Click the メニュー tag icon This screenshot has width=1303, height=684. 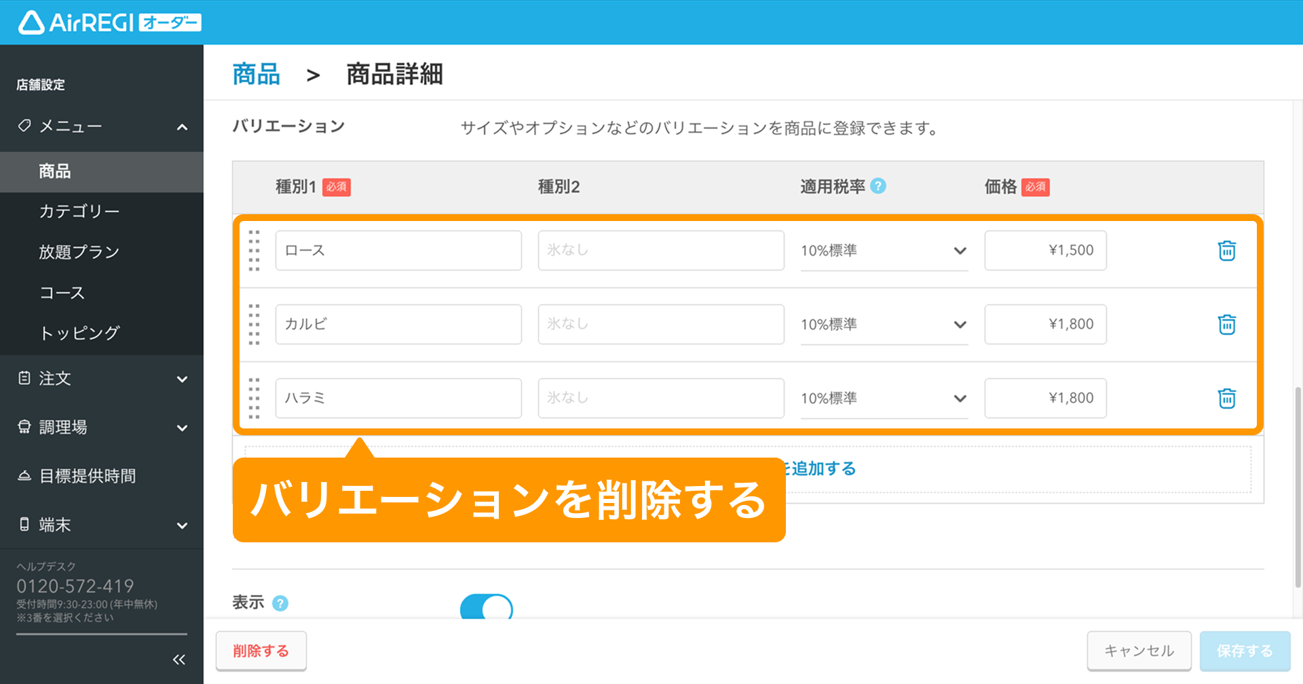tap(24, 126)
